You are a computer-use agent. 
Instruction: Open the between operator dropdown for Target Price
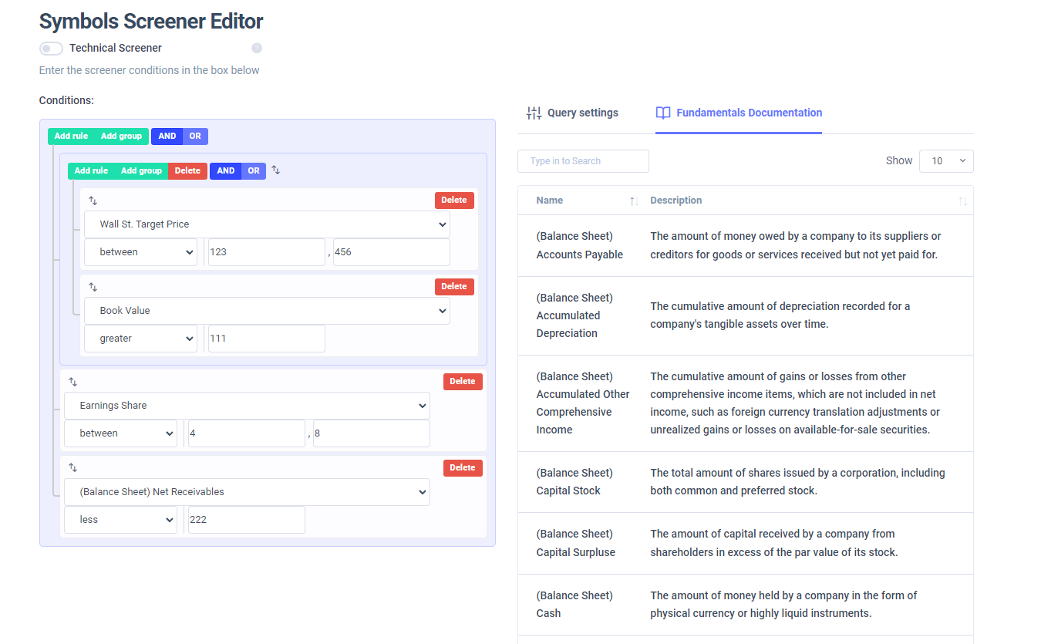[140, 252]
